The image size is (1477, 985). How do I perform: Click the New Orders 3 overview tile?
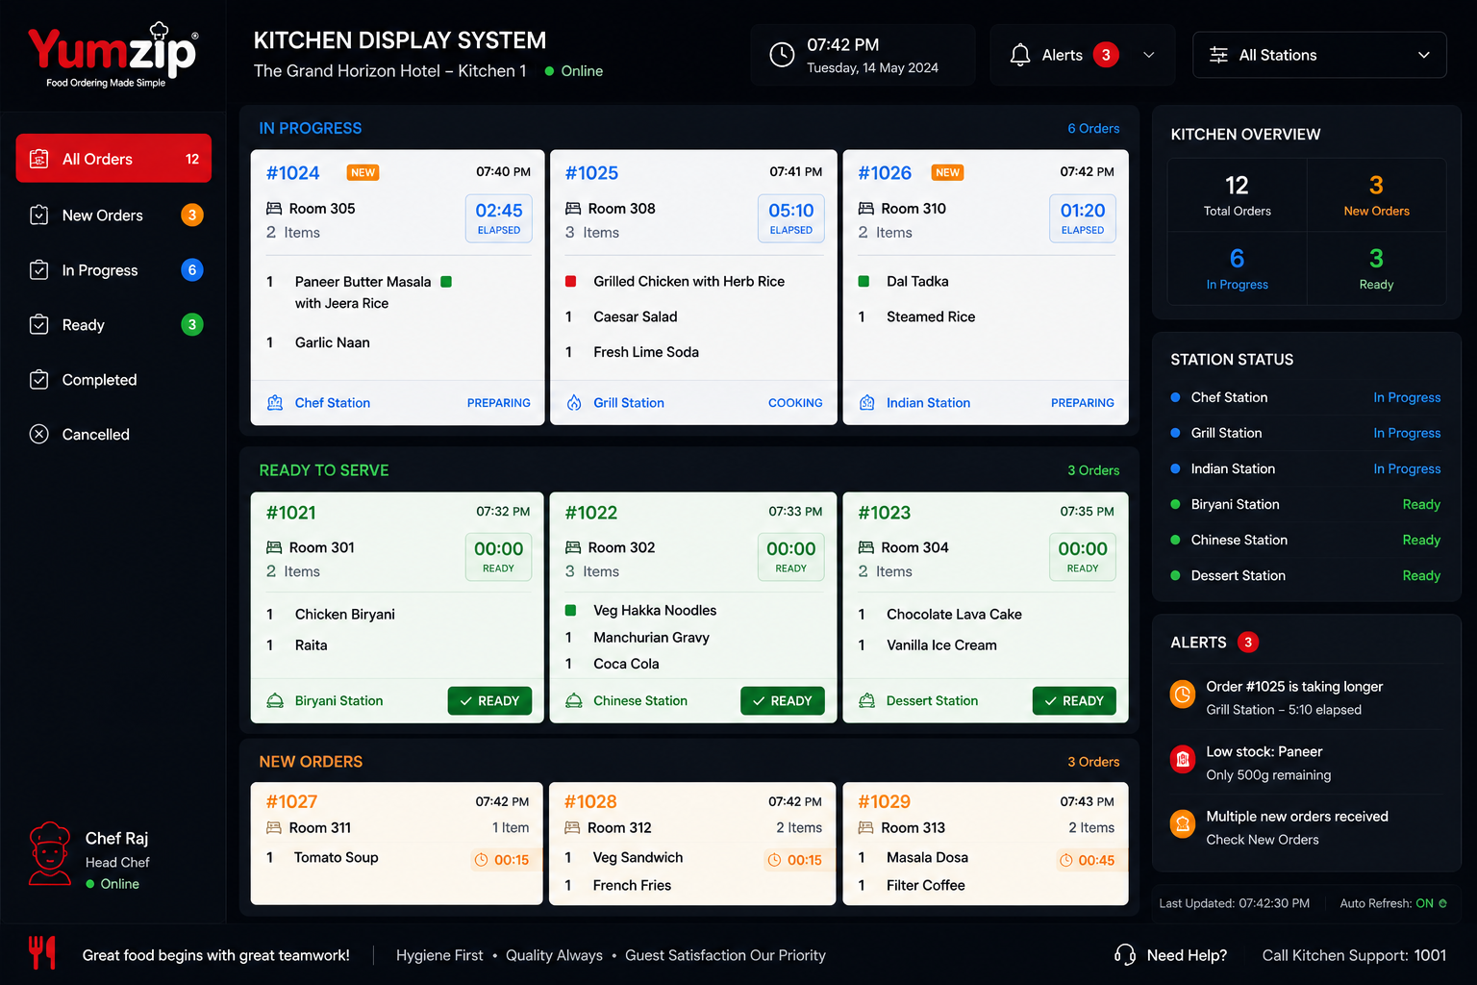1376,195
